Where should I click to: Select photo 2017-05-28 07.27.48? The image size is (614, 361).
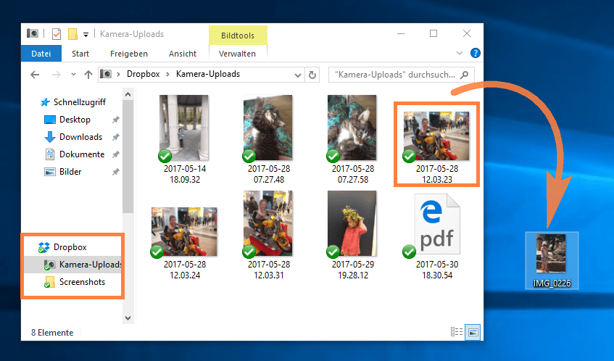[269, 139]
